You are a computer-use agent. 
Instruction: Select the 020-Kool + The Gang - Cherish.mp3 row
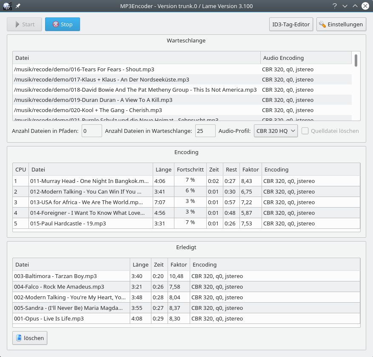[x=182, y=110]
